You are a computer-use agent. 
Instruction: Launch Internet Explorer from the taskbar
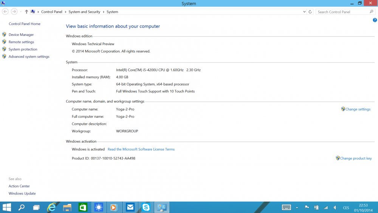(x=51, y=207)
